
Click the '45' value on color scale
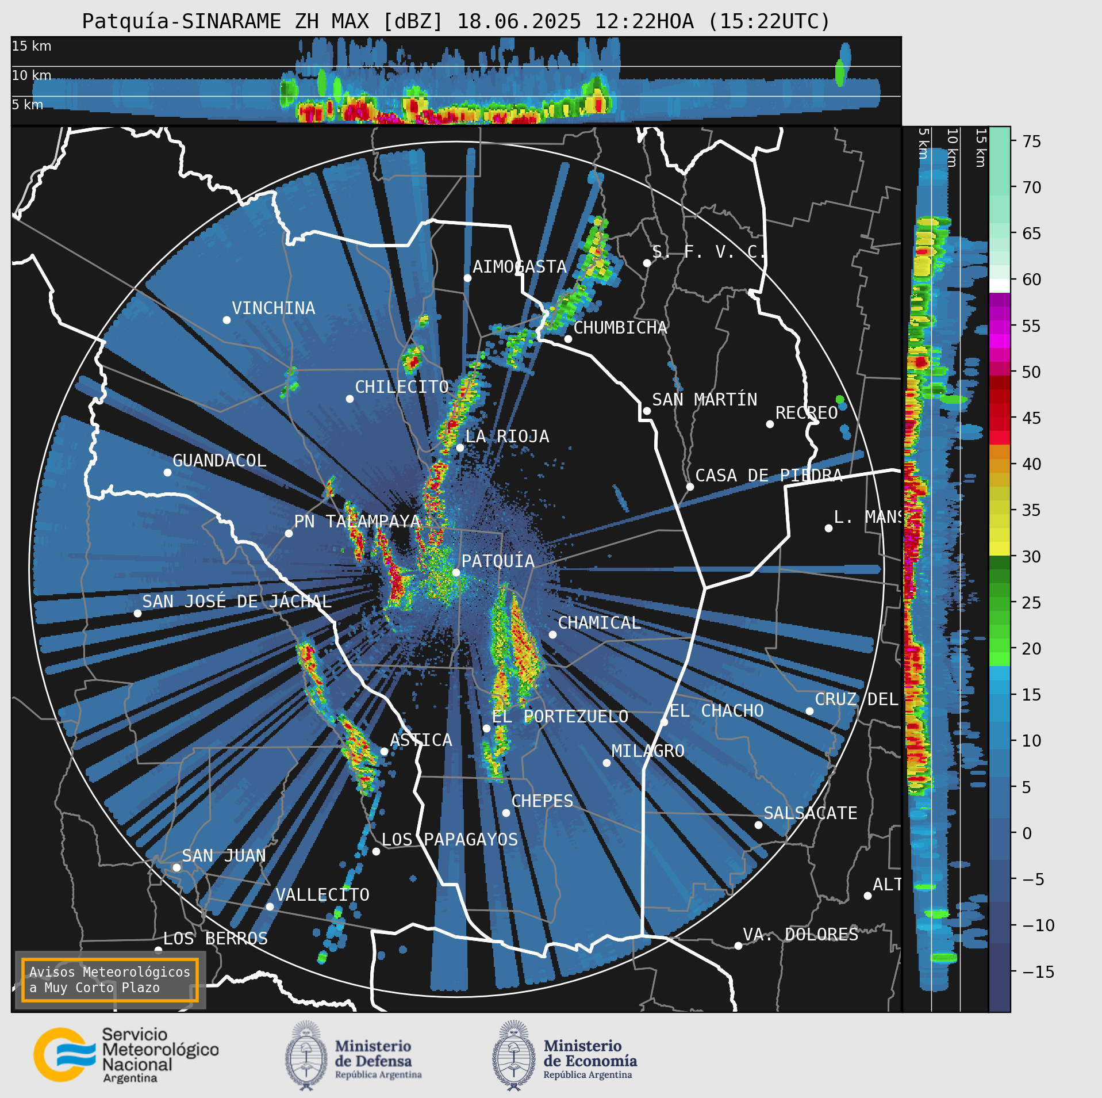(x=1032, y=418)
